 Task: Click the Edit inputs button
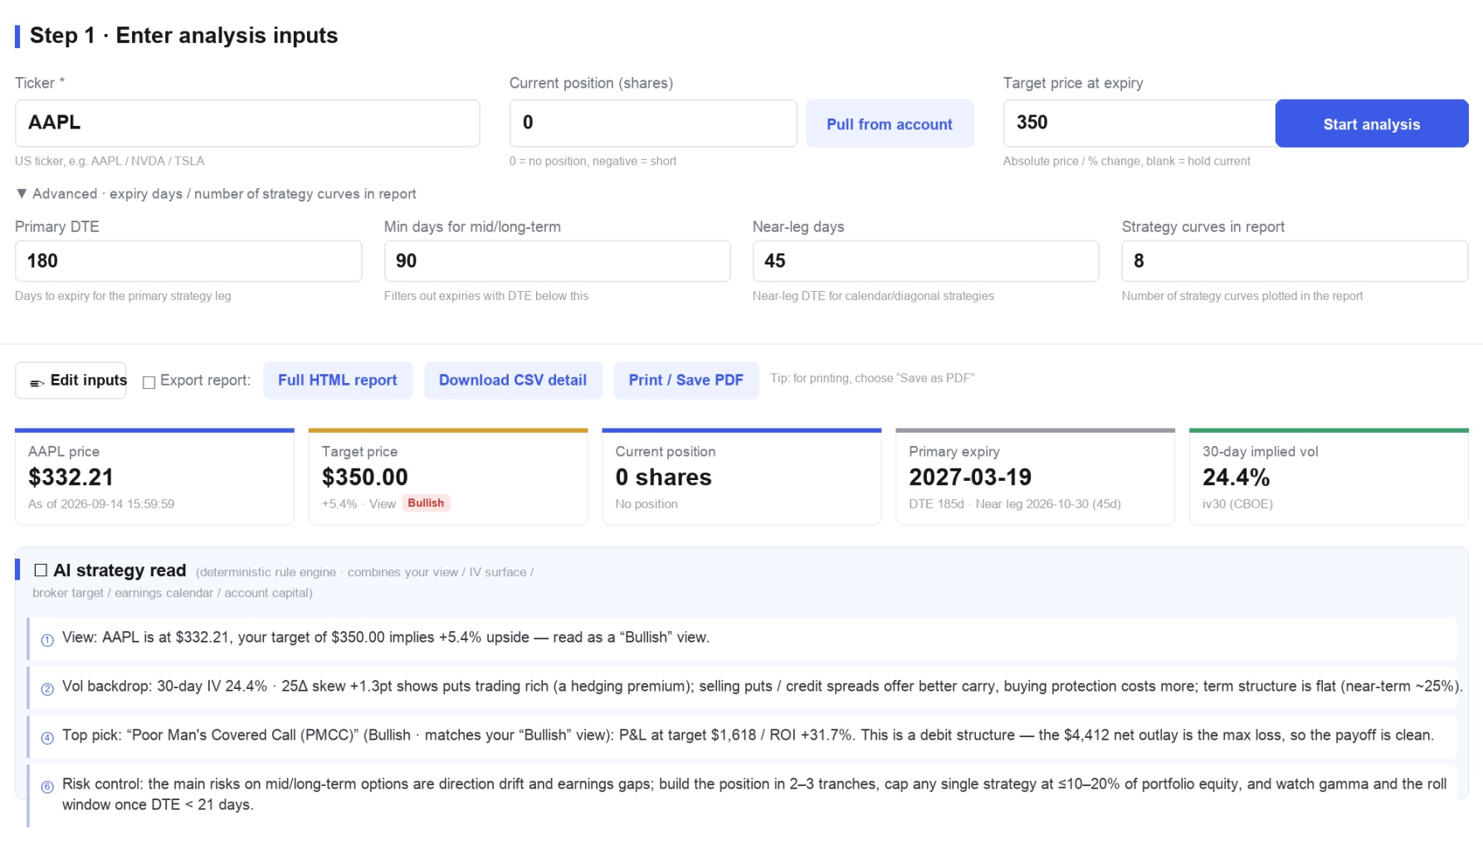pos(71,381)
